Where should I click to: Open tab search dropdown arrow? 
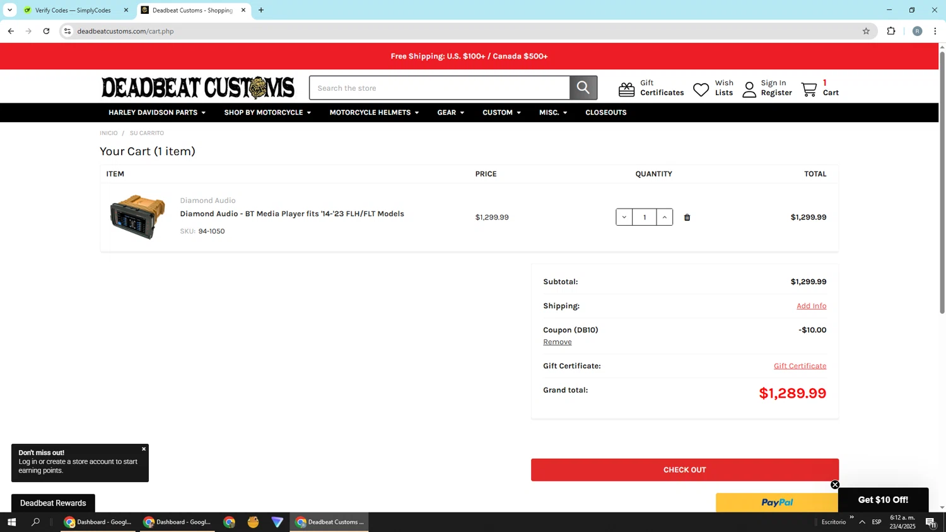(x=9, y=10)
